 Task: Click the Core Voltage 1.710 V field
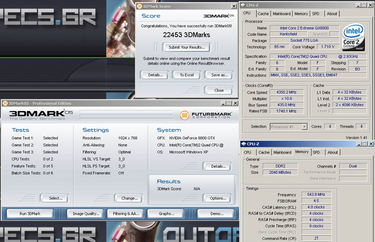click(328, 47)
